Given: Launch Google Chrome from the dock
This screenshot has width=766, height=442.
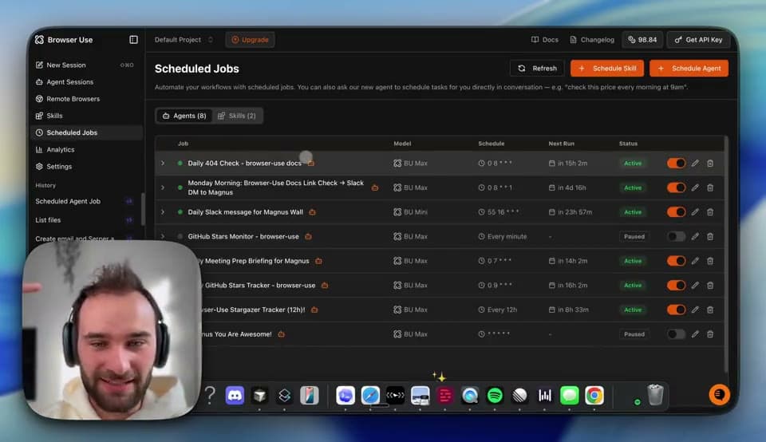Looking at the screenshot, I should (x=594, y=395).
